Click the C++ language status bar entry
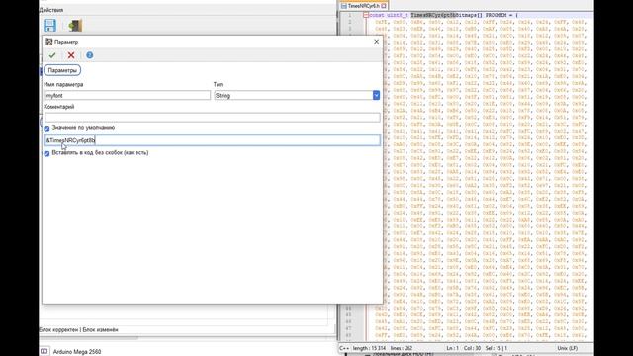This screenshot has height=356, width=633. (x=344, y=348)
